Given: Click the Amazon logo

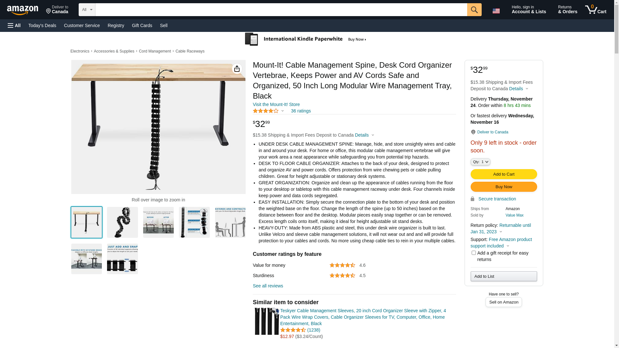Looking at the screenshot, I should coord(23,10).
